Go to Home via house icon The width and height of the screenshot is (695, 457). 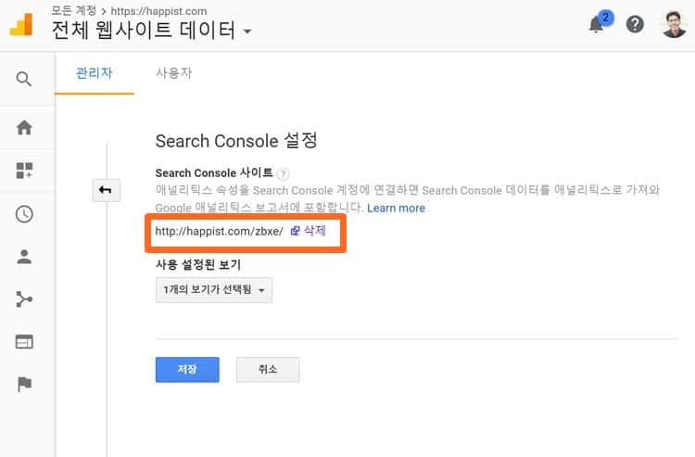pos(25,127)
